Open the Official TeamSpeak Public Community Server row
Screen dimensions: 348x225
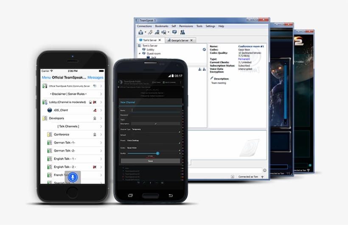pos(72,86)
